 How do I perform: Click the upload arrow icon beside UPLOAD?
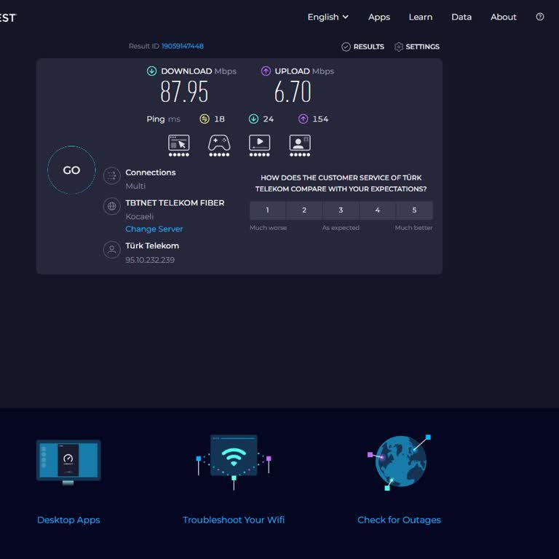(x=266, y=71)
